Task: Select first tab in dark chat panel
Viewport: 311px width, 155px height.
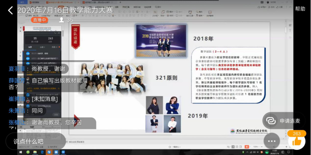Action: pyautogui.click(x=30, y=47)
